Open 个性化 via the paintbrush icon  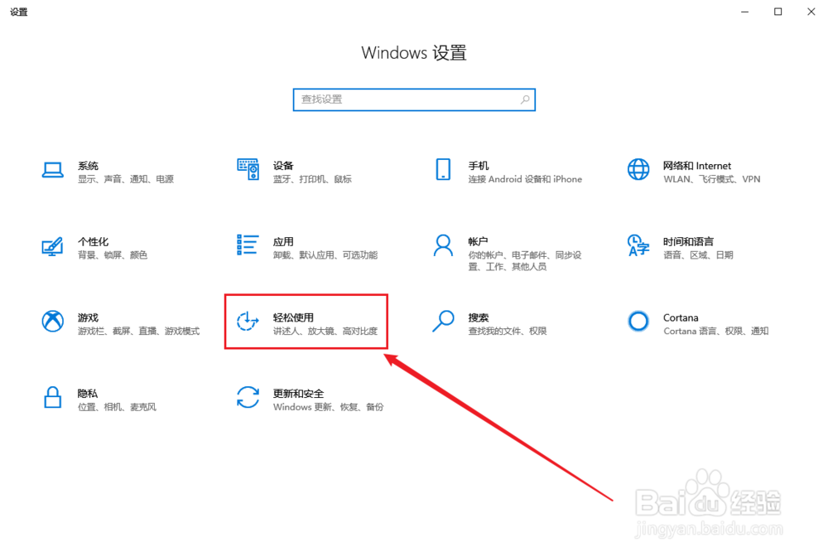tap(52, 246)
